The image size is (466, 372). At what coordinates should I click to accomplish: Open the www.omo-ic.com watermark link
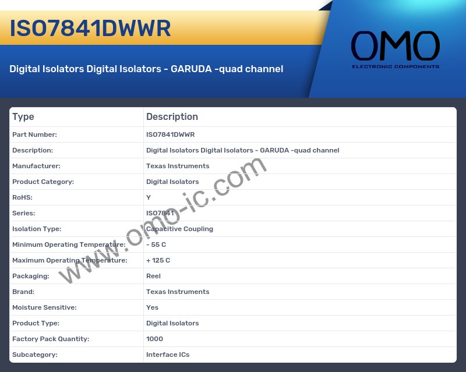(169, 221)
